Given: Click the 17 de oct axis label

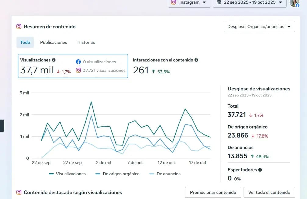Looking at the screenshot, I should [x=198, y=162].
